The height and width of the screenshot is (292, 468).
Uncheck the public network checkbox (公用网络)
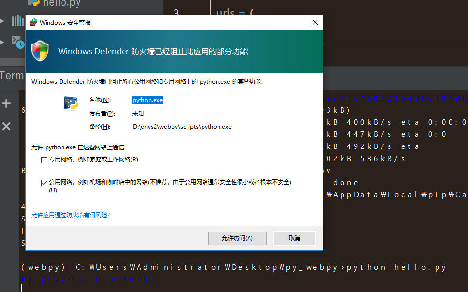click(44, 183)
